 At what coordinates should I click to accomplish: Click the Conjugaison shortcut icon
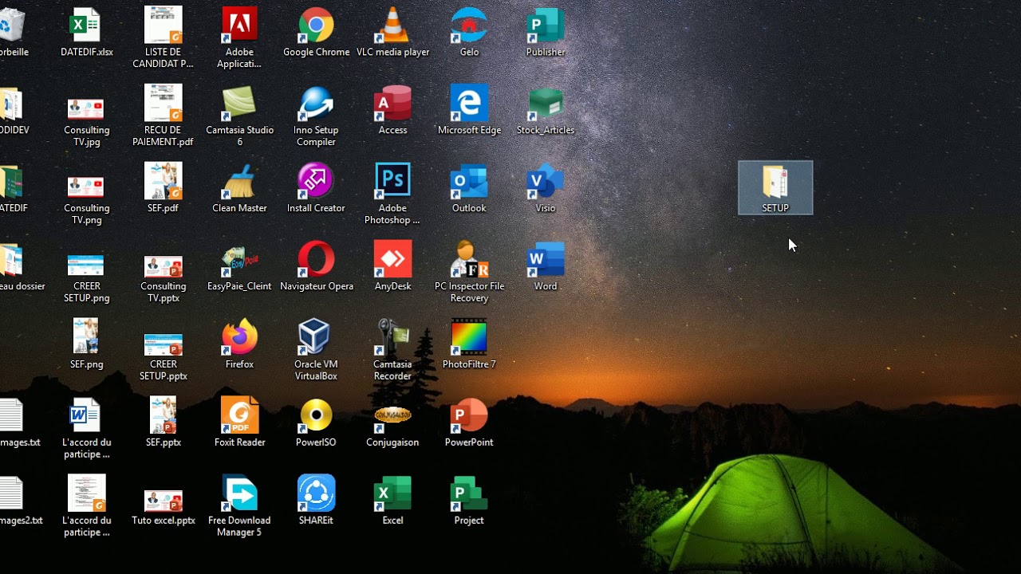coord(392,416)
